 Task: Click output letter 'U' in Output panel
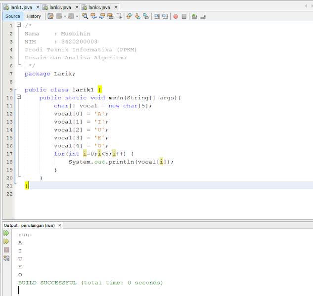20,259
